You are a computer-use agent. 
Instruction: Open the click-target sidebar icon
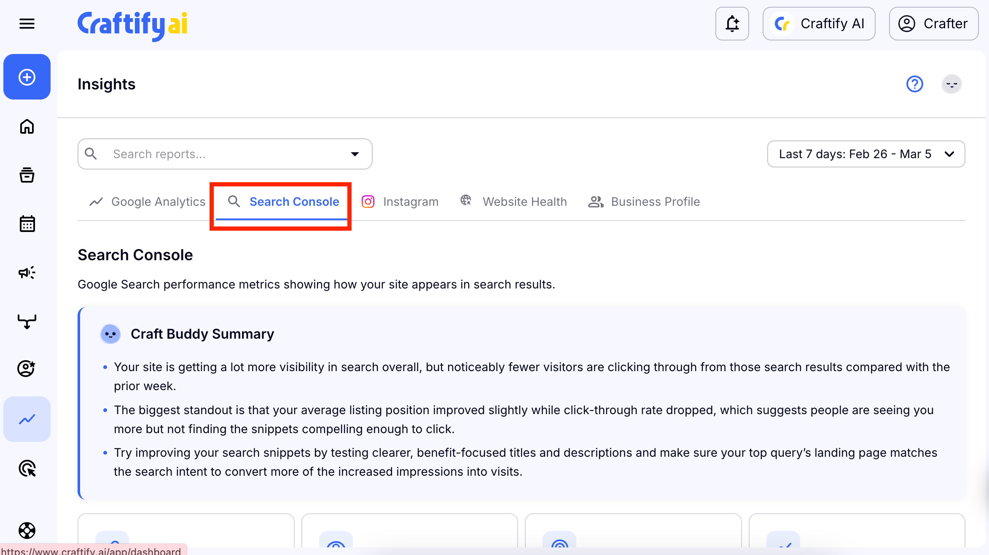(27, 468)
